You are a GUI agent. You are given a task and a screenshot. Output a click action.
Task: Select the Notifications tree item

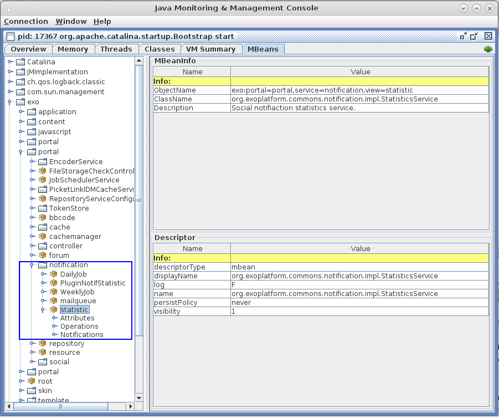(82, 334)
